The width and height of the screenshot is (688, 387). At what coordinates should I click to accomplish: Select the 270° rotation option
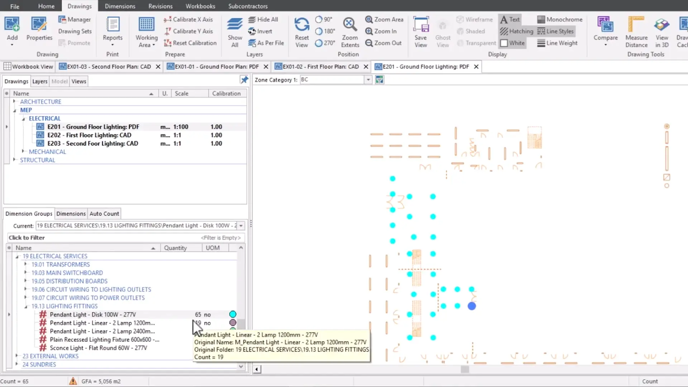coord(319,43)
